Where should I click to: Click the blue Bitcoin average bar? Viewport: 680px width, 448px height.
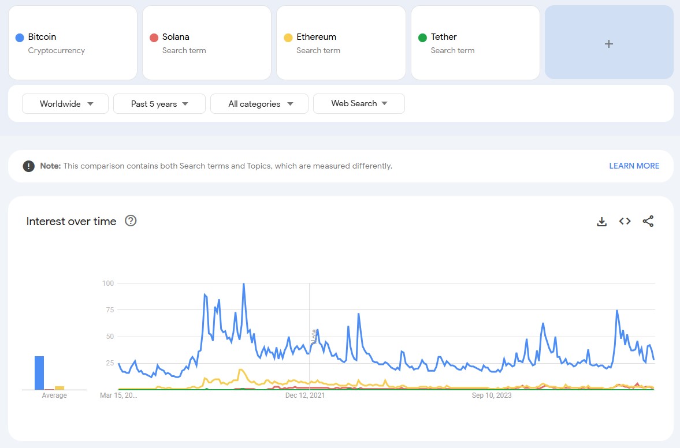(x=39, y=373)
